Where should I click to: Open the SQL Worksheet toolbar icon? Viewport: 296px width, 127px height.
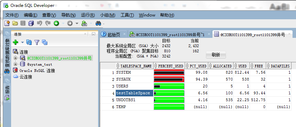pos(84,23)
